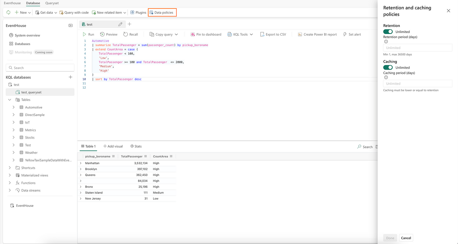Expand the Weather table
This screenshot has width=458, height=244.
pyautogui.click(x=13, y=153)
